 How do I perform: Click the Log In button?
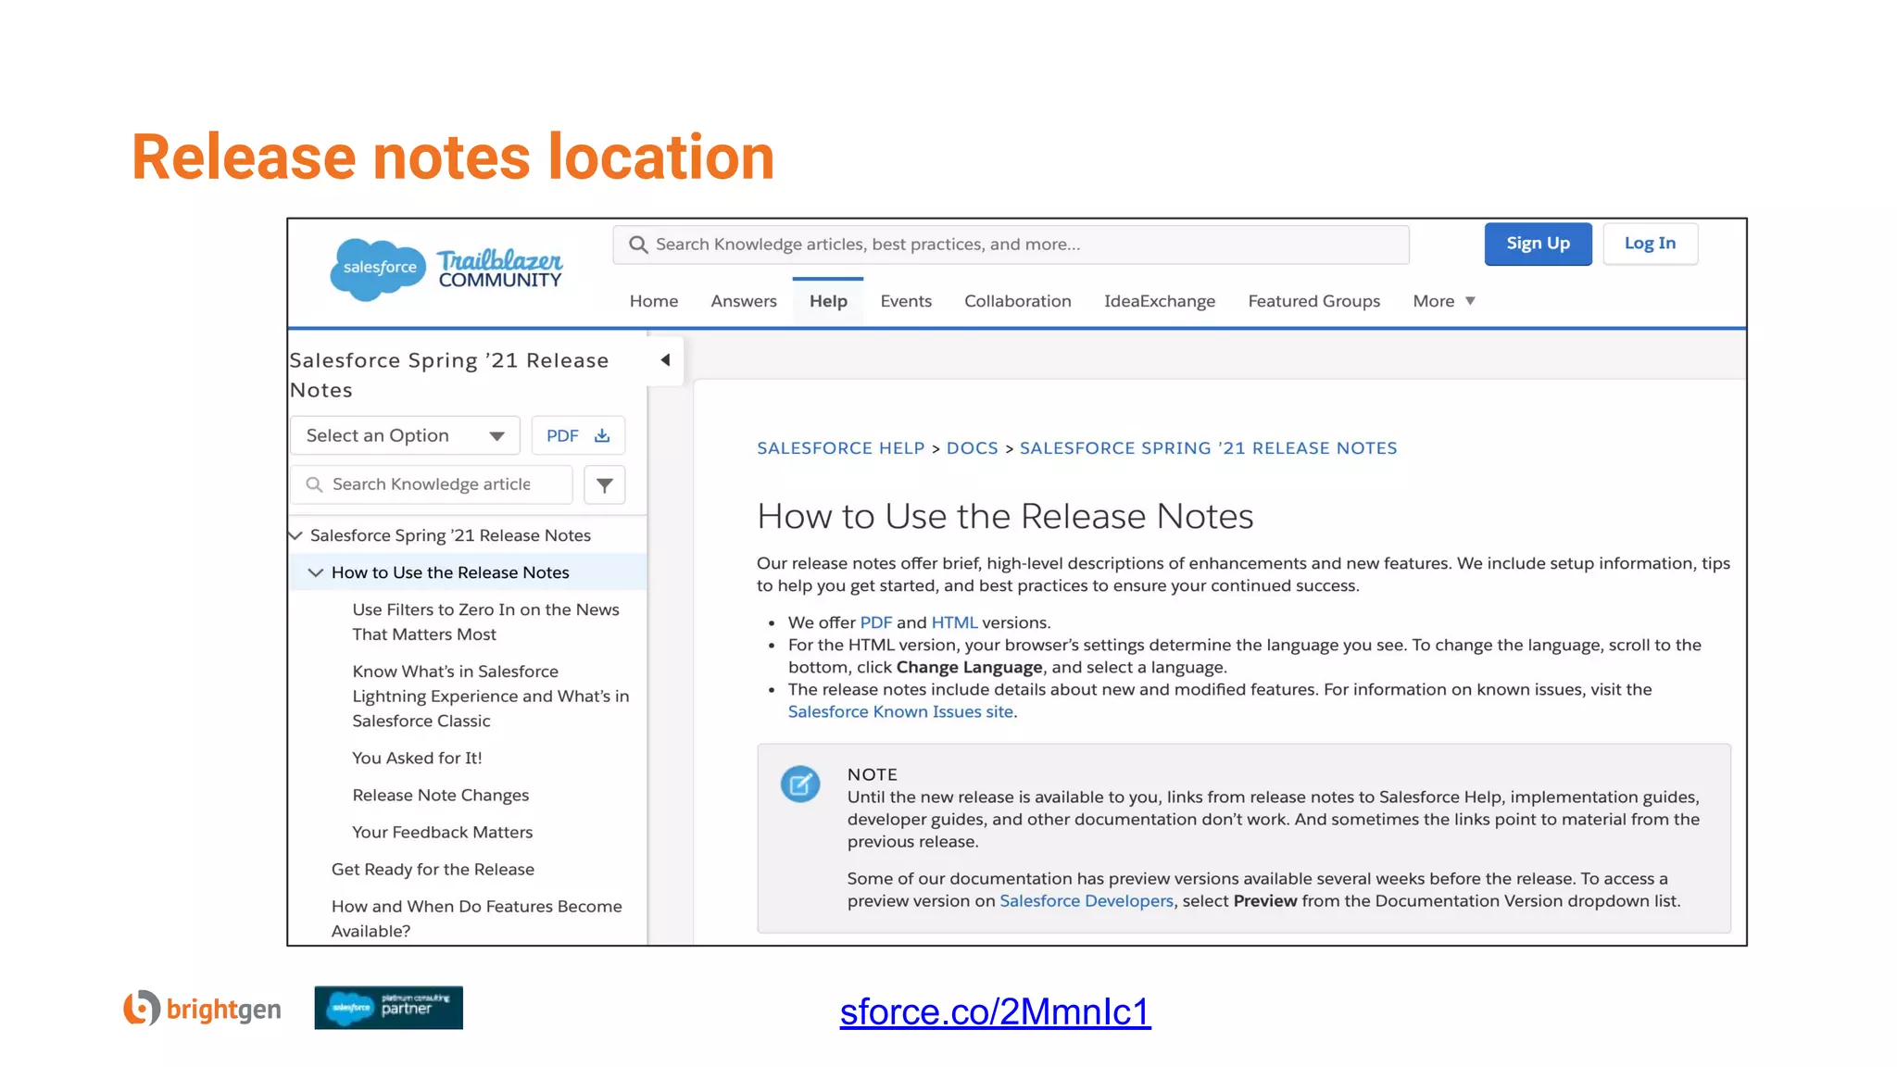[x=1651, y=244]
